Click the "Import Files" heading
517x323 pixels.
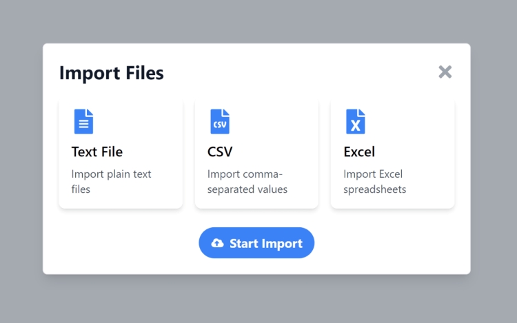click(x=112, y=73)
